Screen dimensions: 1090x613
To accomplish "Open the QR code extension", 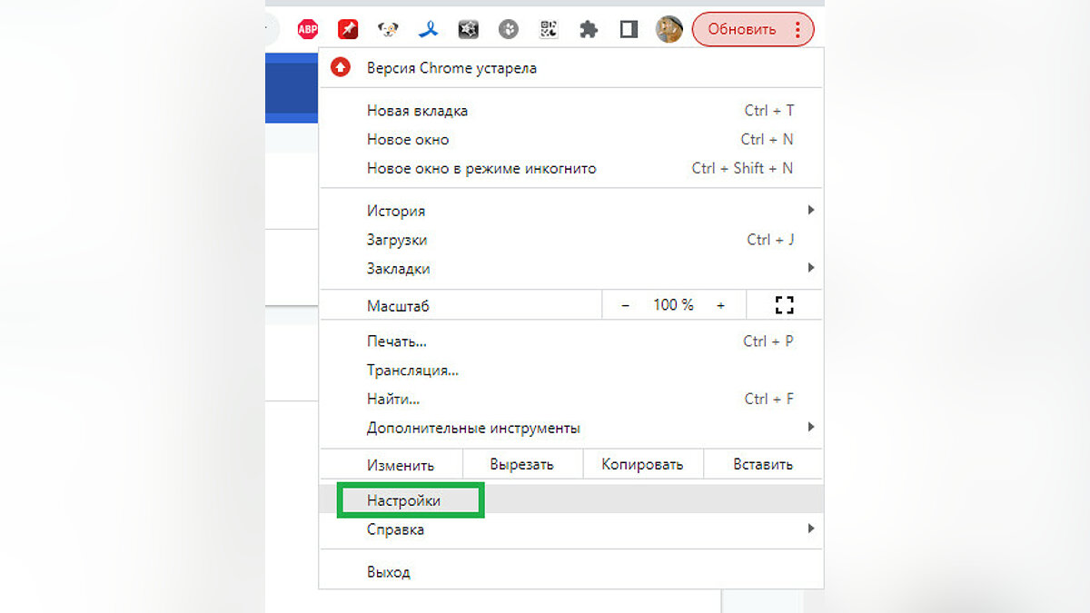I will coord(549,29).
